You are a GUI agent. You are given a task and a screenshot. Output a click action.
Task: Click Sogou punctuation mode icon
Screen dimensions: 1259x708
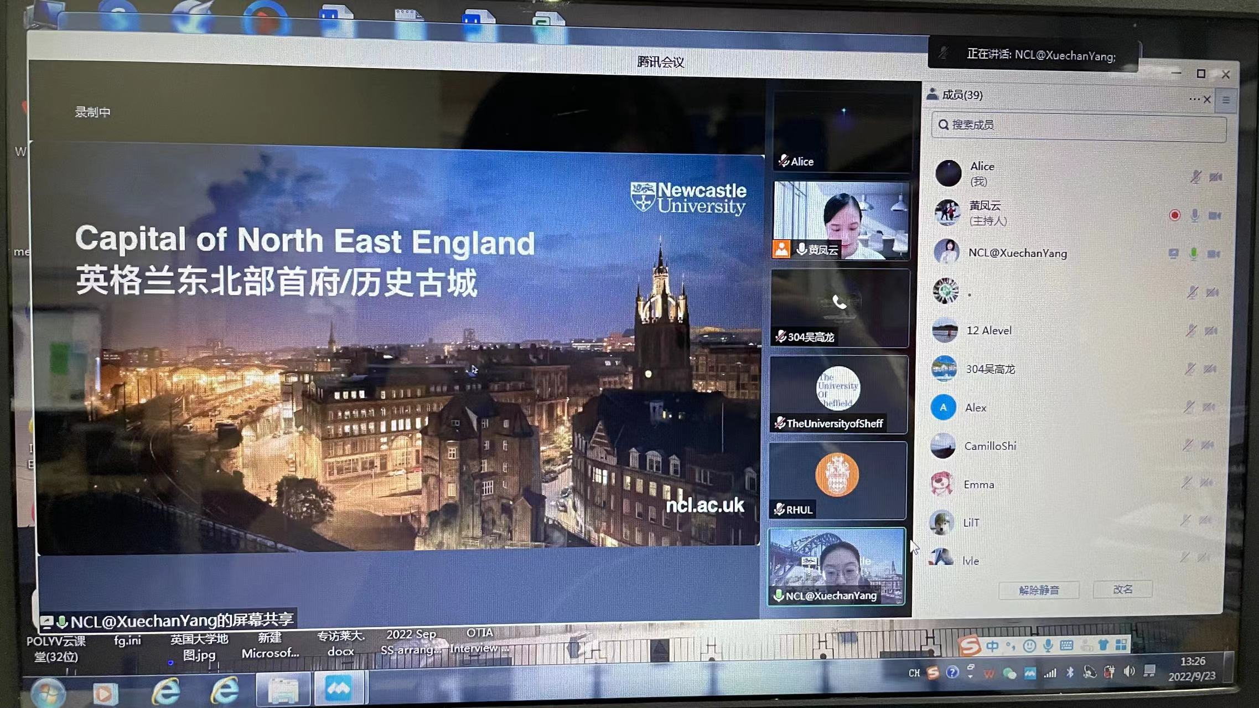[x=1011, y=645]
